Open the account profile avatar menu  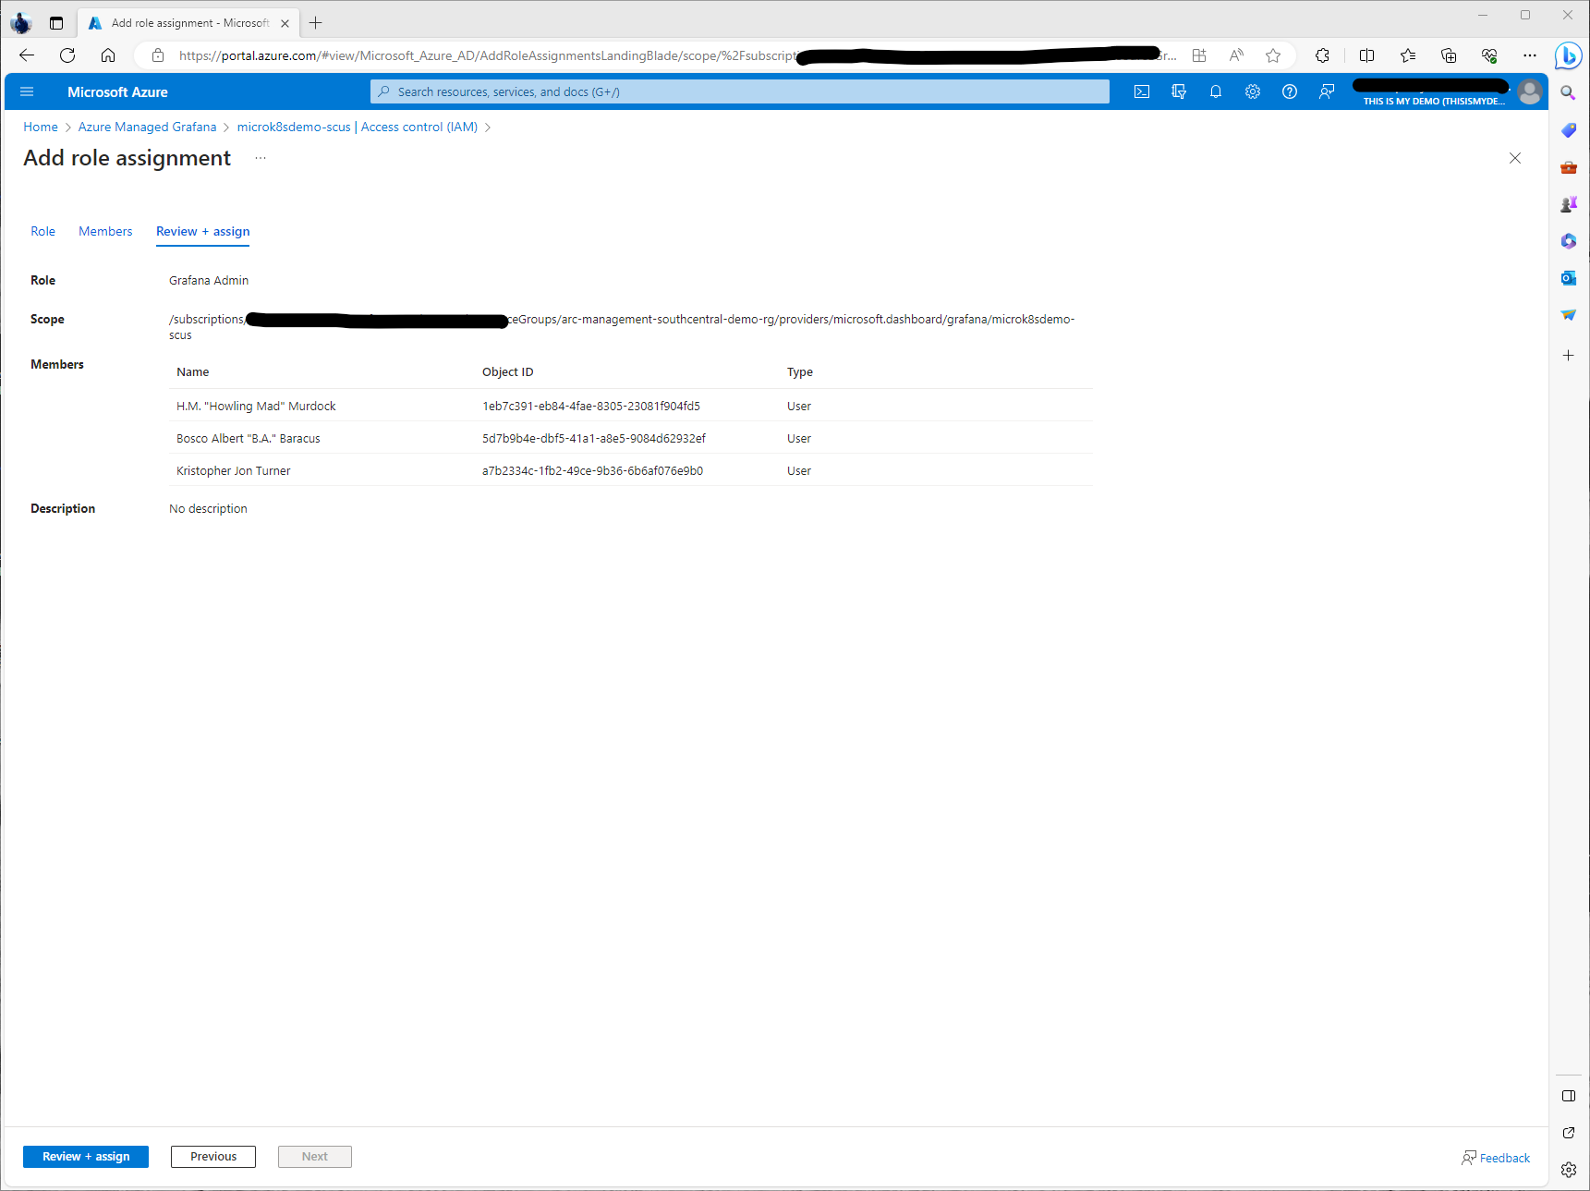tap(1530, 91)
